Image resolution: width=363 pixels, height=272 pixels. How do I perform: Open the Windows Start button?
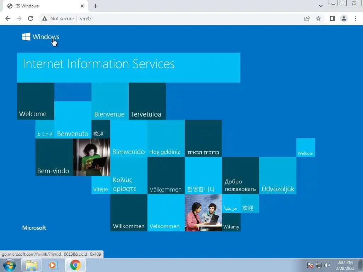click(x=10, y=265)
